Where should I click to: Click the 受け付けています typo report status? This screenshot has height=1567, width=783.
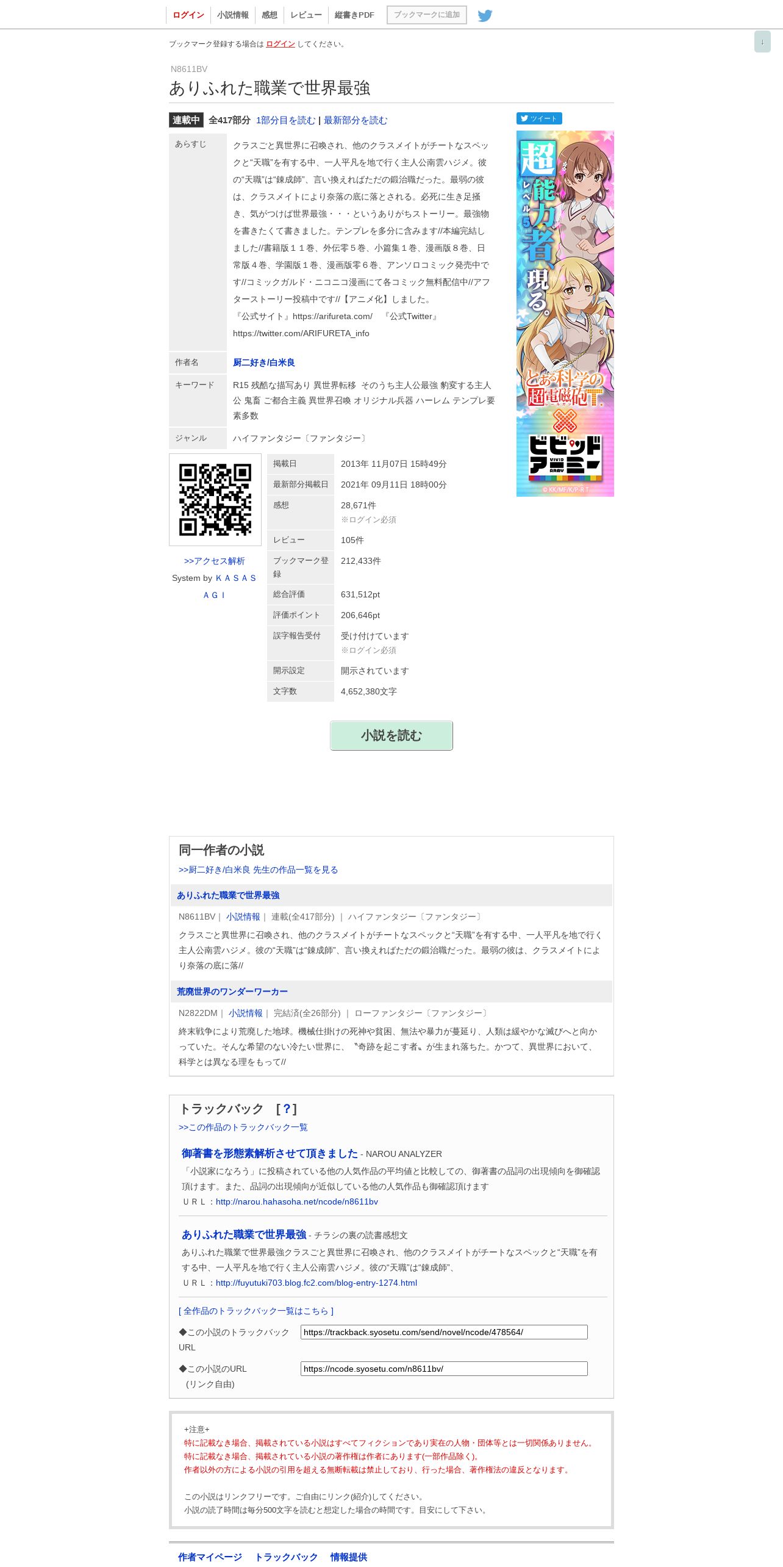click(375, 636)
